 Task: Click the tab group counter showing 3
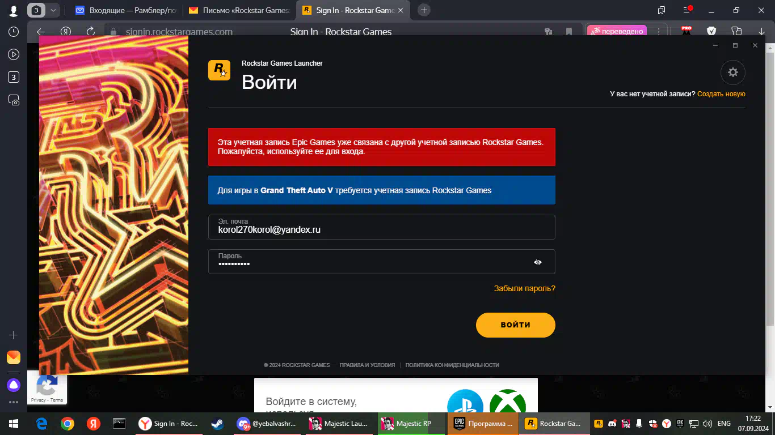click(x=37, y=10)
